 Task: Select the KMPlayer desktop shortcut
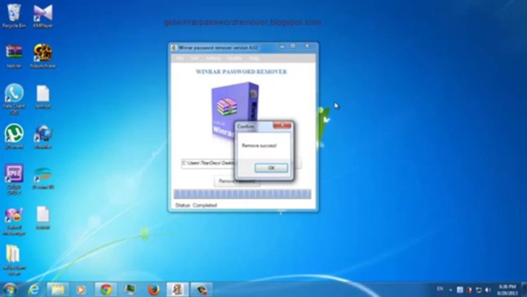tap(43, 16)
